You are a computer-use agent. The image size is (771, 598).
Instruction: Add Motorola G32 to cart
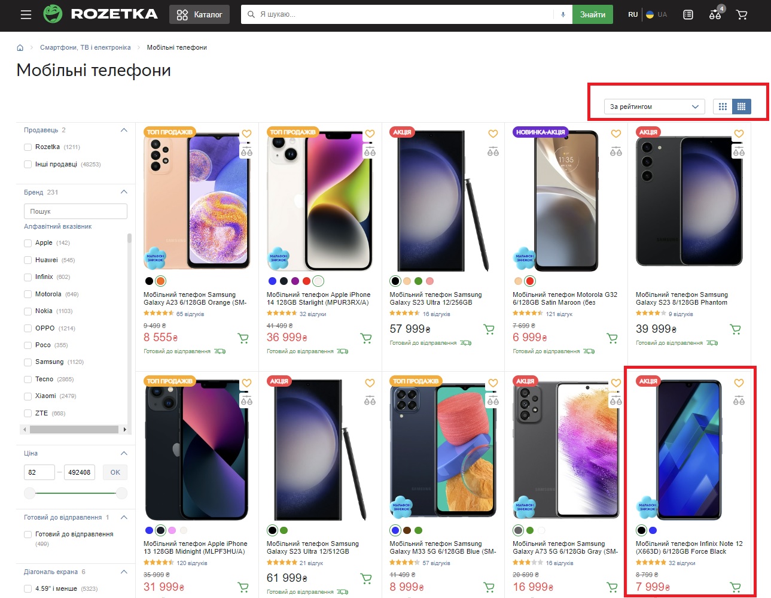pyautogui.click(x=612, y=338)
